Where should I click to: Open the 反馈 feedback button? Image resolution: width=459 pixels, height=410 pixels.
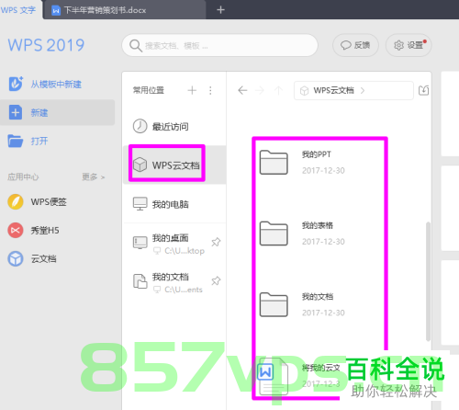[355, 45]
